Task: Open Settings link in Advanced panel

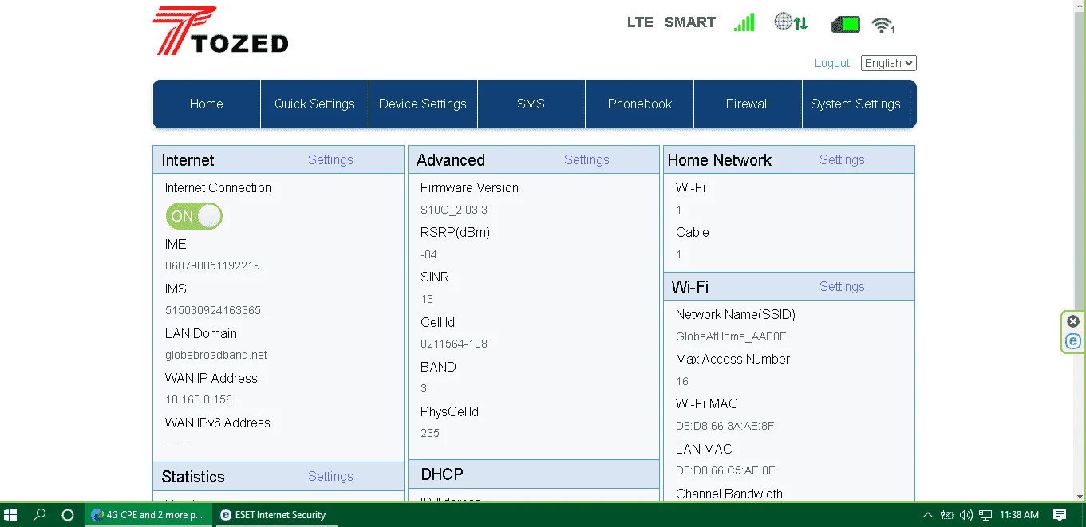Action: pyautogui.click(x=586, y=159)
